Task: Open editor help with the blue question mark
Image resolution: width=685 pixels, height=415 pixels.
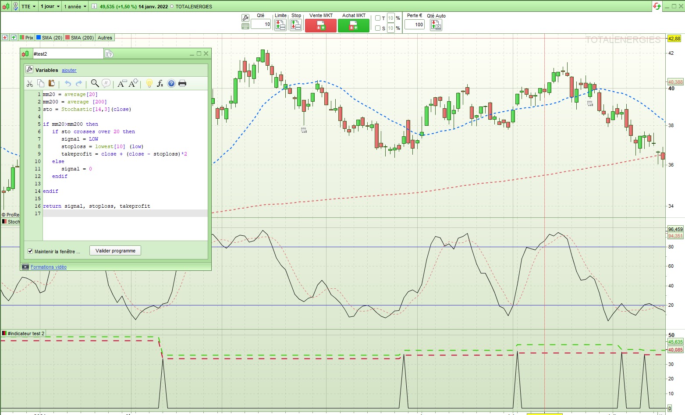Action: pos(171,83)
